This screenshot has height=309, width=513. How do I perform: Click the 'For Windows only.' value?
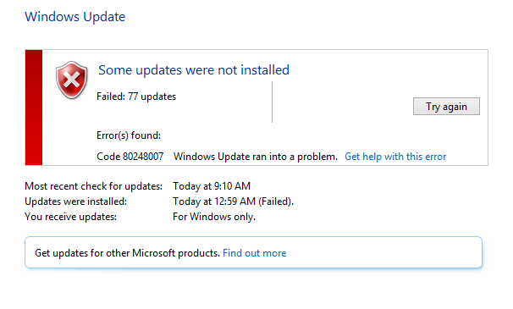(214, 217)
